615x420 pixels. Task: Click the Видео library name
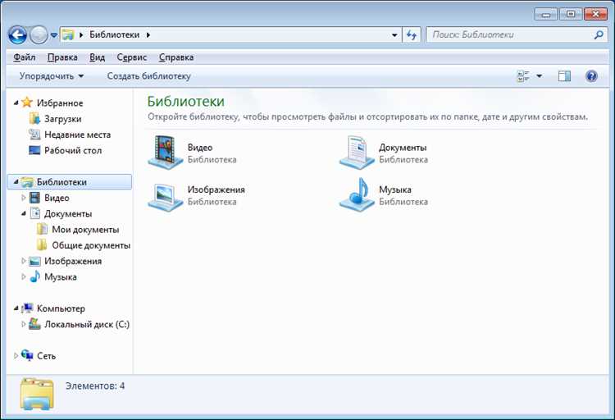(200, 148)
